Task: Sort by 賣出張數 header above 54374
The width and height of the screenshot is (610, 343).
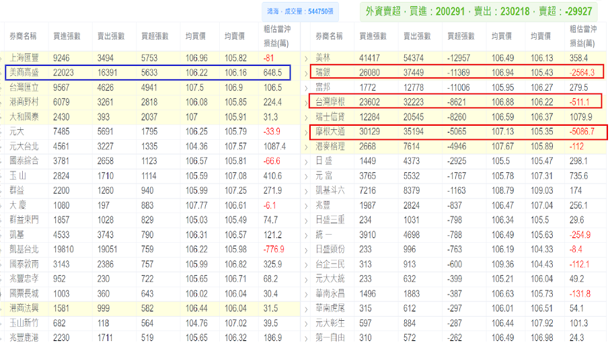Action: click(417, 36)
